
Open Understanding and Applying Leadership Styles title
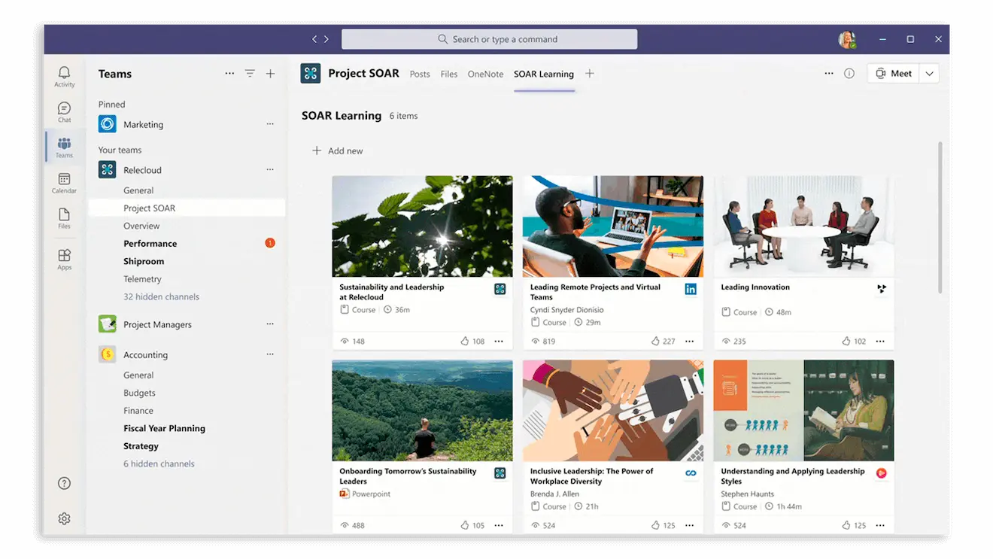(x=793, y=476)
